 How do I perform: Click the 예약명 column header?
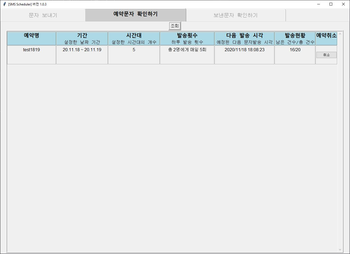pos(32,38)
